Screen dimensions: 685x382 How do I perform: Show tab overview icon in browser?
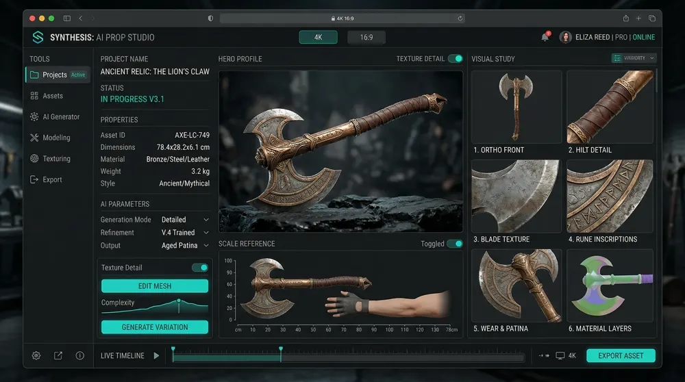[652, 18]
